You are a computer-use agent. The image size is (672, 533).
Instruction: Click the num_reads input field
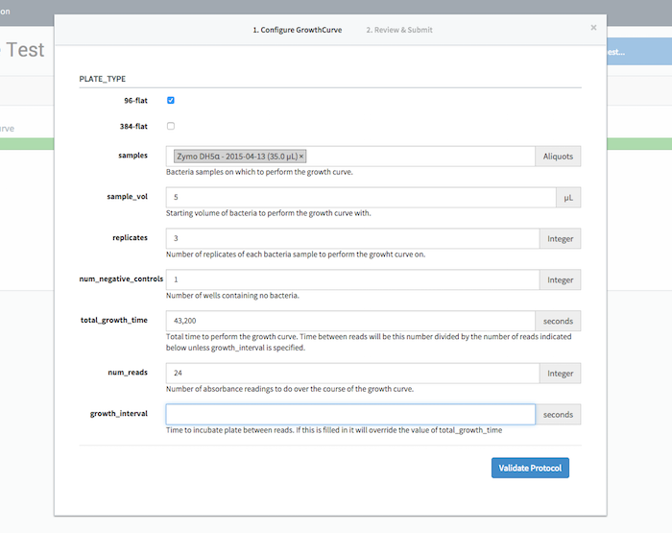click(350, 374)
